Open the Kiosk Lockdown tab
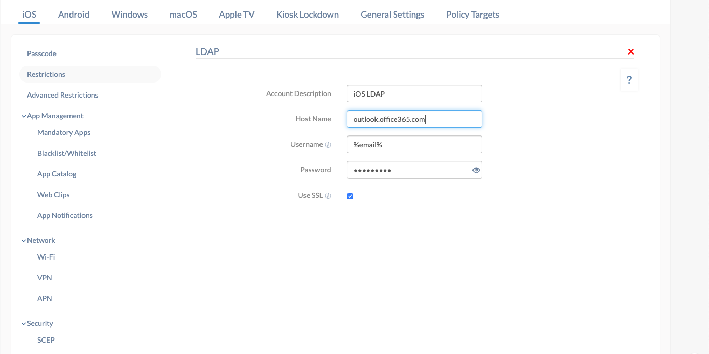 (308, 15)
